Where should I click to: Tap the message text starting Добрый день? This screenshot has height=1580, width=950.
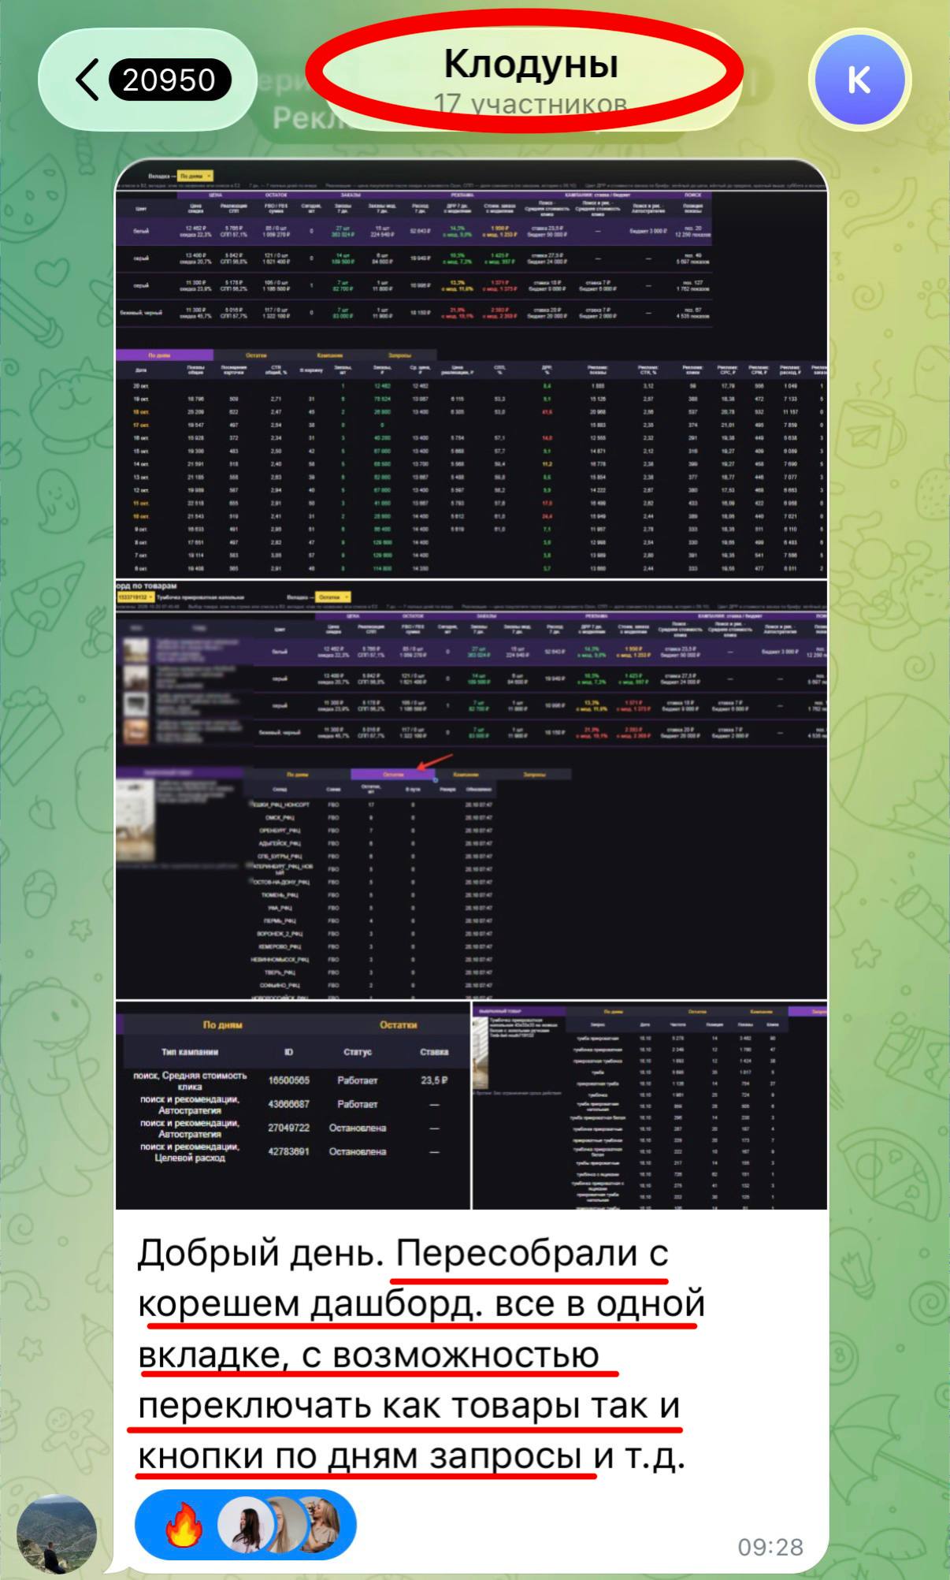[421, 1355]
